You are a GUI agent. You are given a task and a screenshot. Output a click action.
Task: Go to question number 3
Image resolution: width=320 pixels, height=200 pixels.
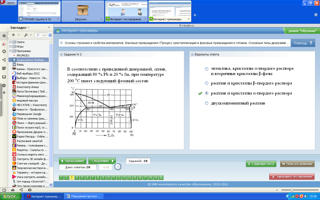[72, 178]
